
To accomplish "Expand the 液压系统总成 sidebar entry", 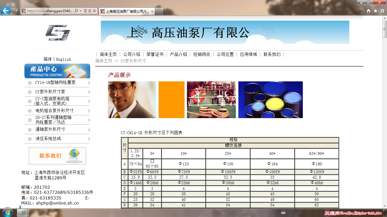I will [29, 139].
